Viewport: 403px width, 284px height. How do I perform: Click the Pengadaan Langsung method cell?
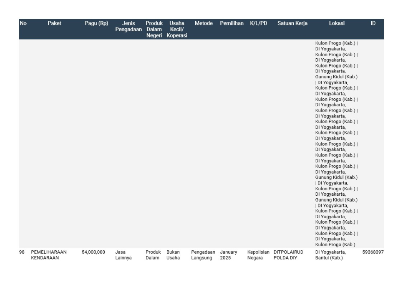203,255
